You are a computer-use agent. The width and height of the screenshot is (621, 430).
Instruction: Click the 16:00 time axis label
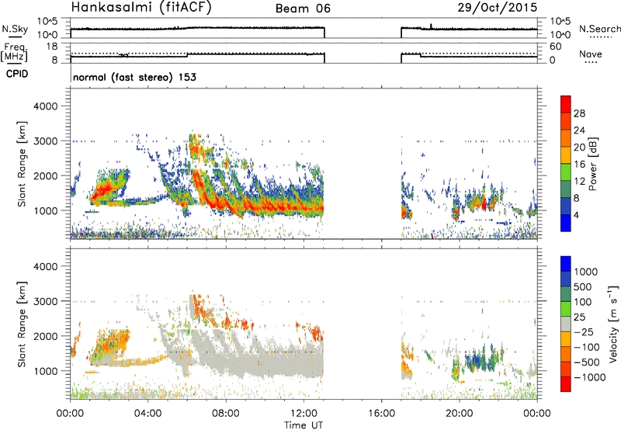pyautogui.click(x=381, y=414)
